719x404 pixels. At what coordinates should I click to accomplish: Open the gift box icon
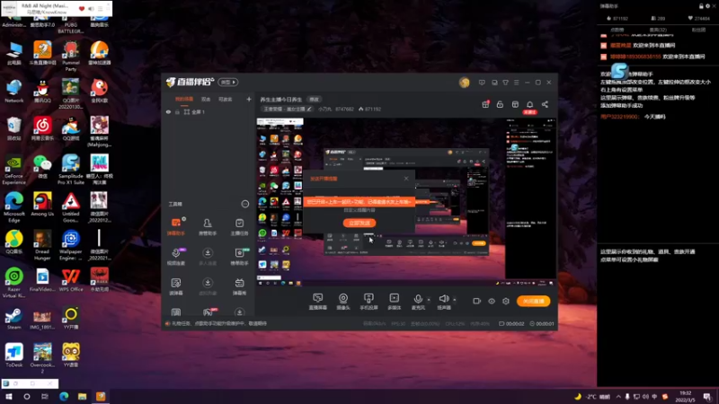tap(485, 104)
